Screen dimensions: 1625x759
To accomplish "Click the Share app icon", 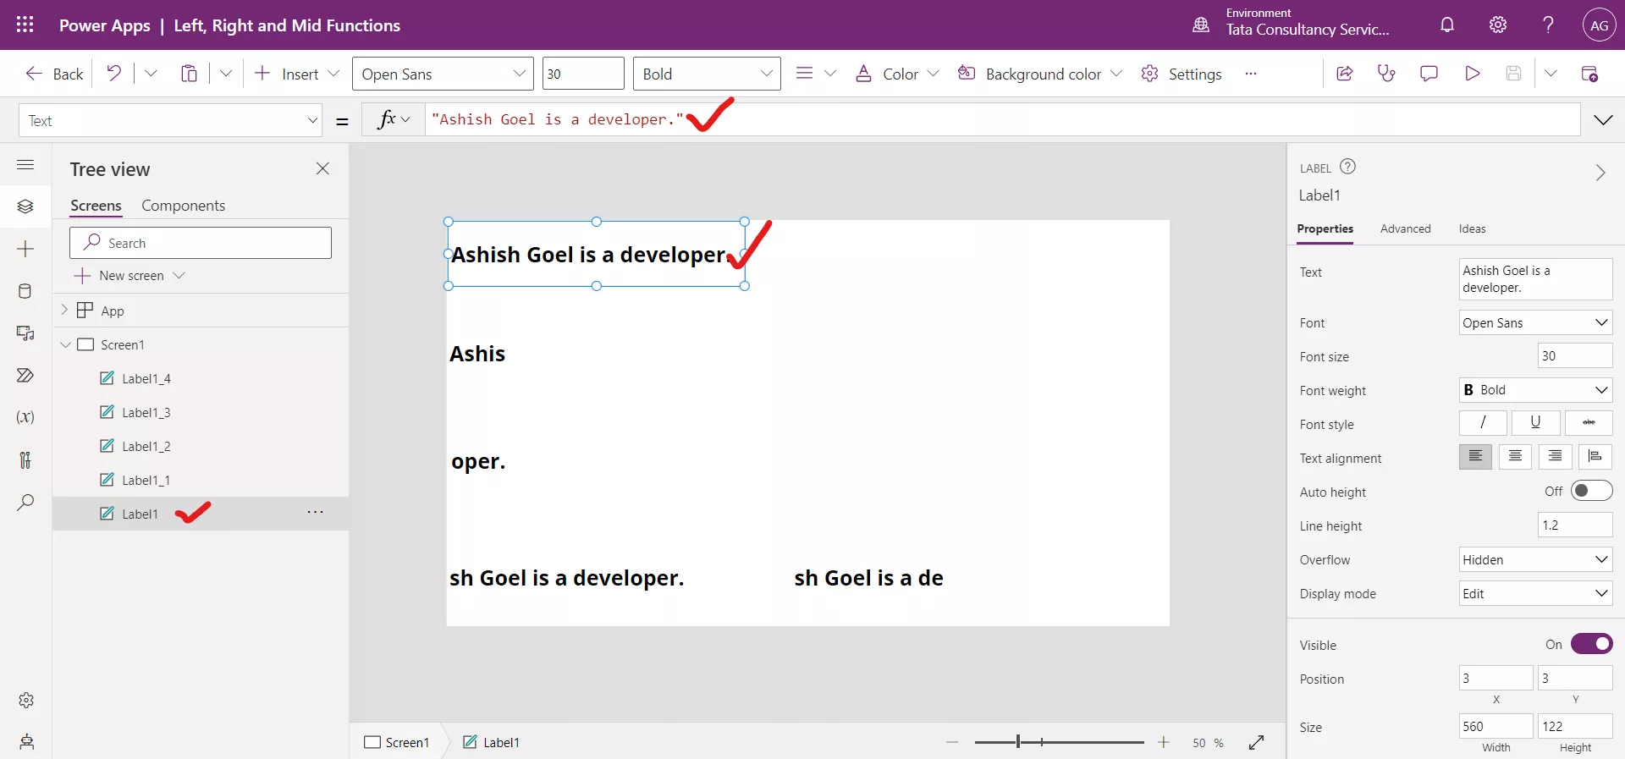I will coord(1344,74).
